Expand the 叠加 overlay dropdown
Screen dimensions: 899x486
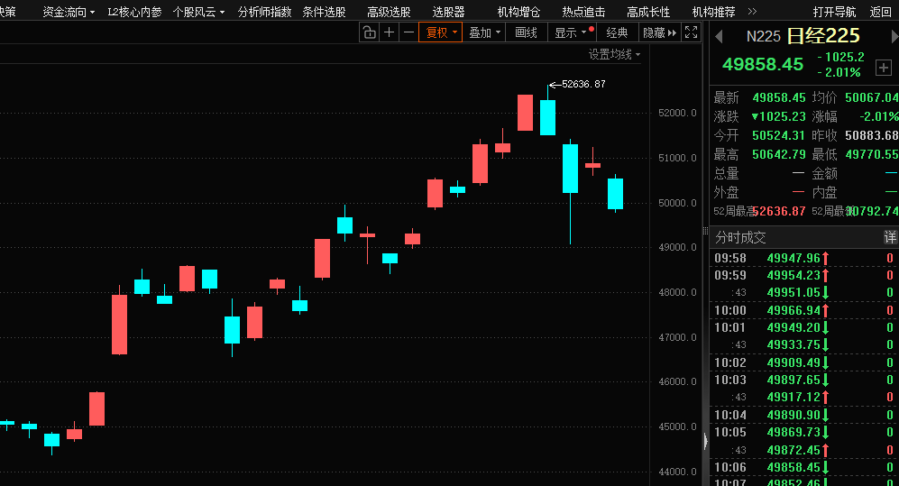(x=484, y=32)
